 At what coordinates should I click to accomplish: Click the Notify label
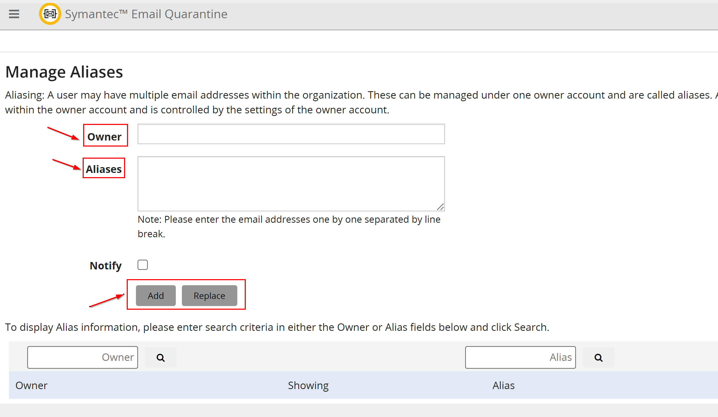(x=105, y=266)
